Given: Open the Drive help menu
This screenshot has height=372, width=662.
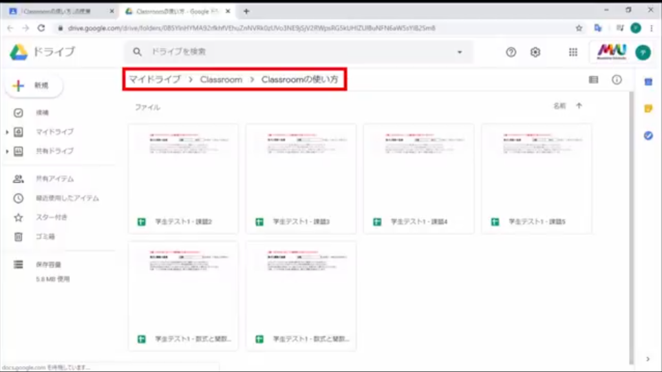Looking at the screenshot, I should click(x=511, y=52).
